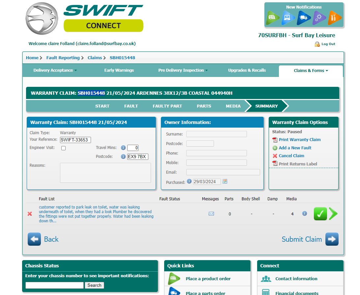The height and width of the screenshot is (295, 360).
Task: Click the Reasons text area
Action: pyautogui.click(x=105, y=173)
